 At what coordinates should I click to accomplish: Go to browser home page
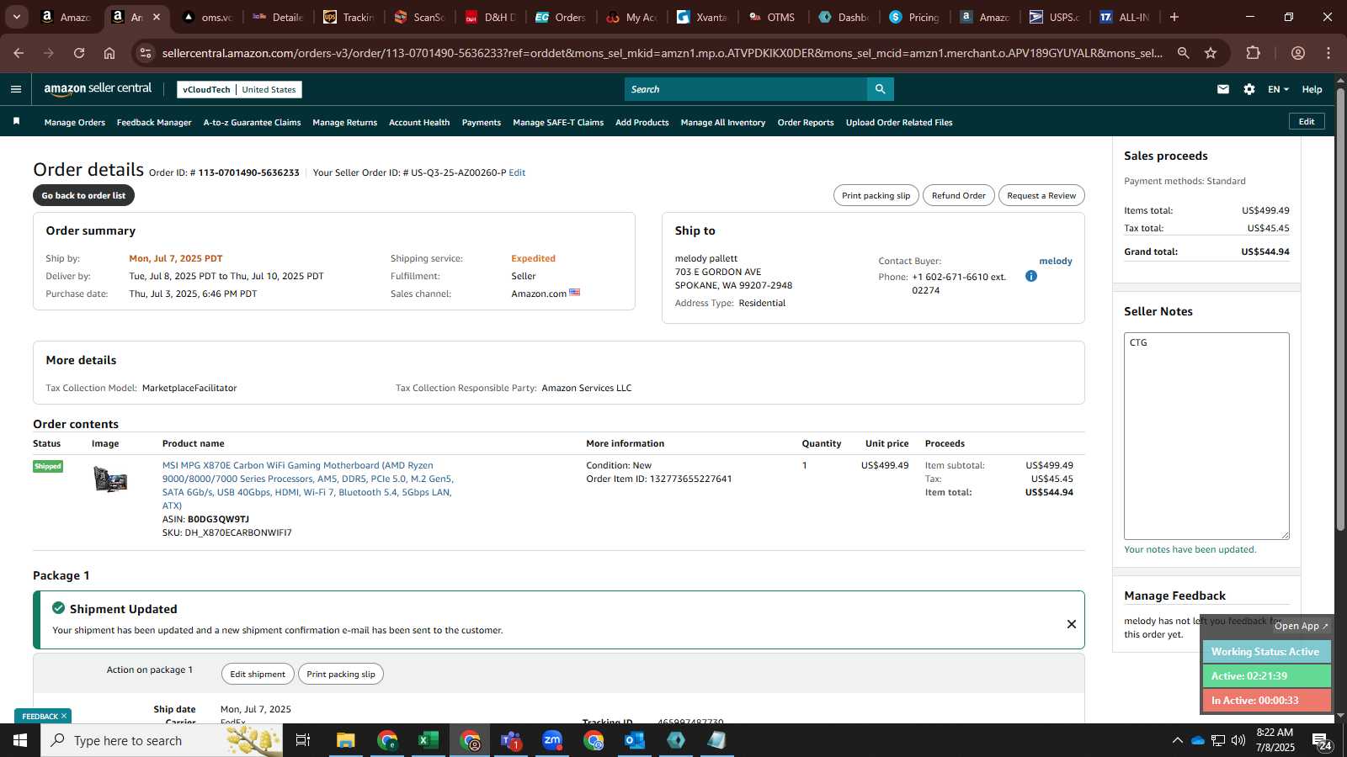(x=109, y=53)
